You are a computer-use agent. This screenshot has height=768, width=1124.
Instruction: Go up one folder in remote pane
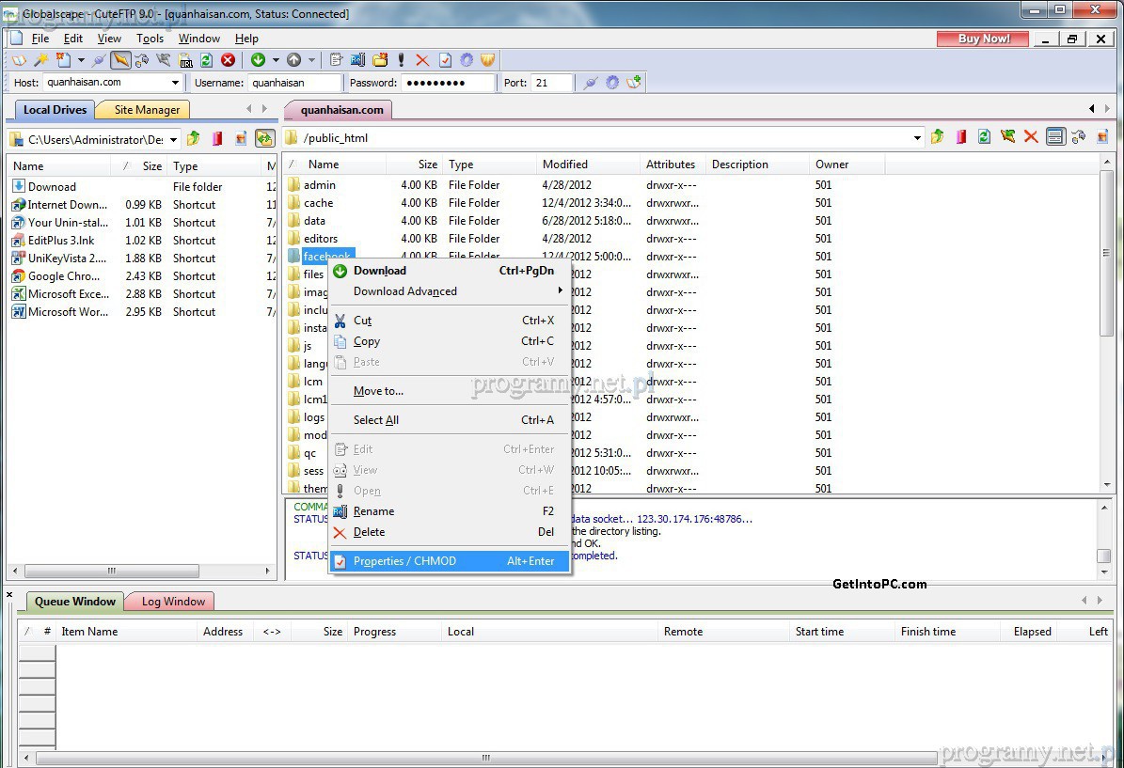pyautogui.click(x=937, y=137)
